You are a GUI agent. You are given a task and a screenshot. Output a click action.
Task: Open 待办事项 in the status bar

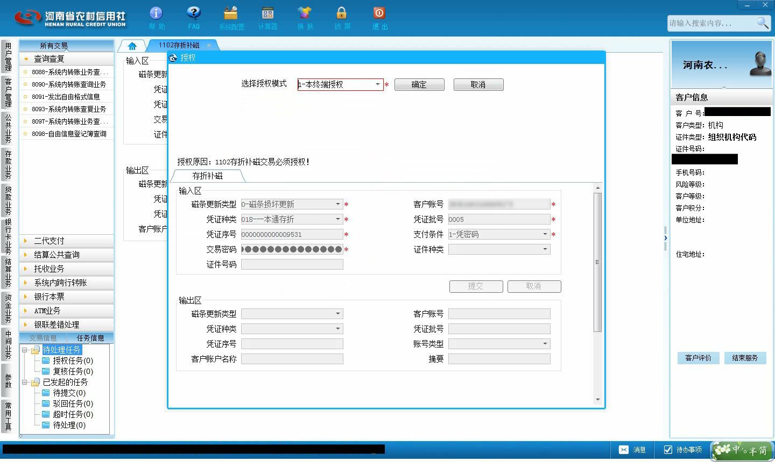coord(682,450)
